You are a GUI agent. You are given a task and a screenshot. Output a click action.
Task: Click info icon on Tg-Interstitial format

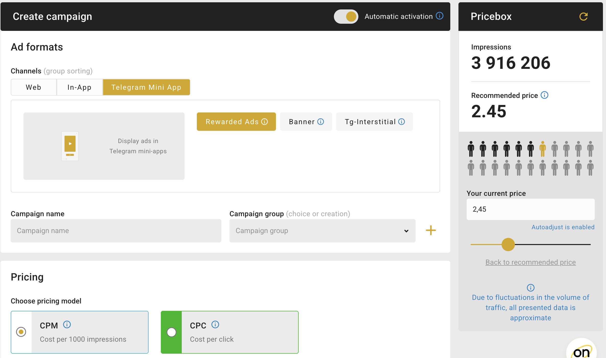[x=402, y=122]
